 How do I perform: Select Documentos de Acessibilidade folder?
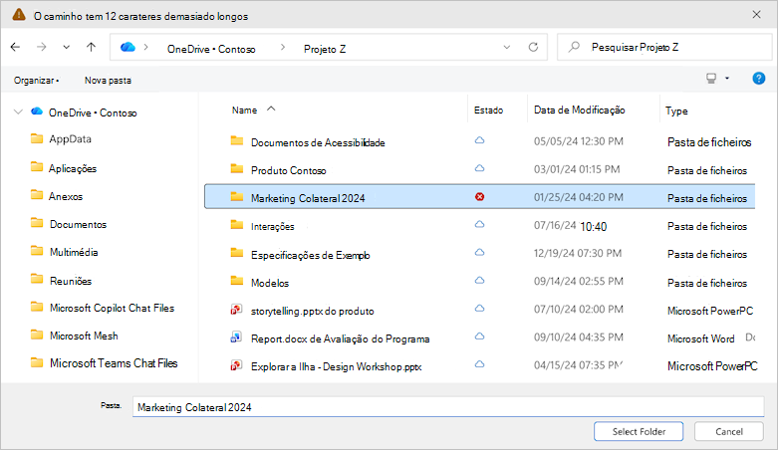pos(318,143)
